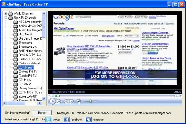Mute the player audio
Image resolution: width=186 pixels, height=124 pixels.
(79, 101)
